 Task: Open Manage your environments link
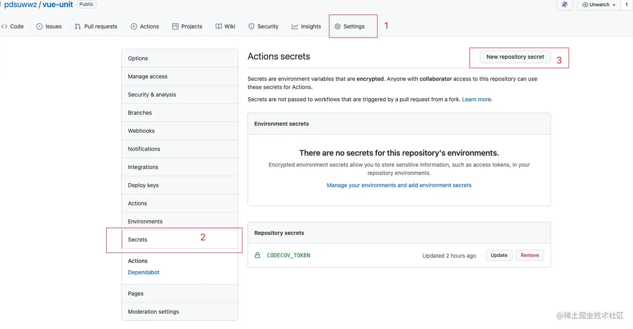[x=399, y=185]
